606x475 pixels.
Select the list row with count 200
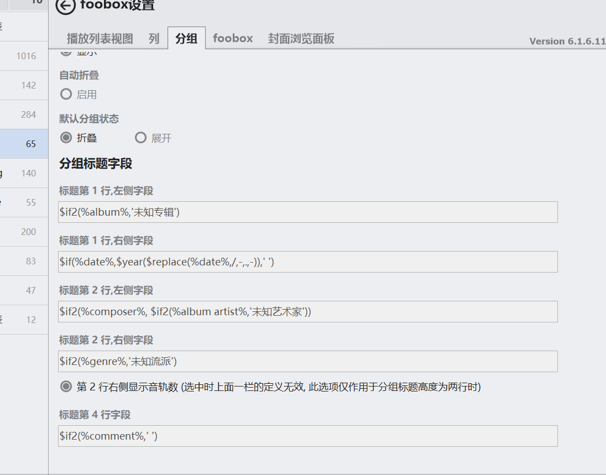coord(24,232)
